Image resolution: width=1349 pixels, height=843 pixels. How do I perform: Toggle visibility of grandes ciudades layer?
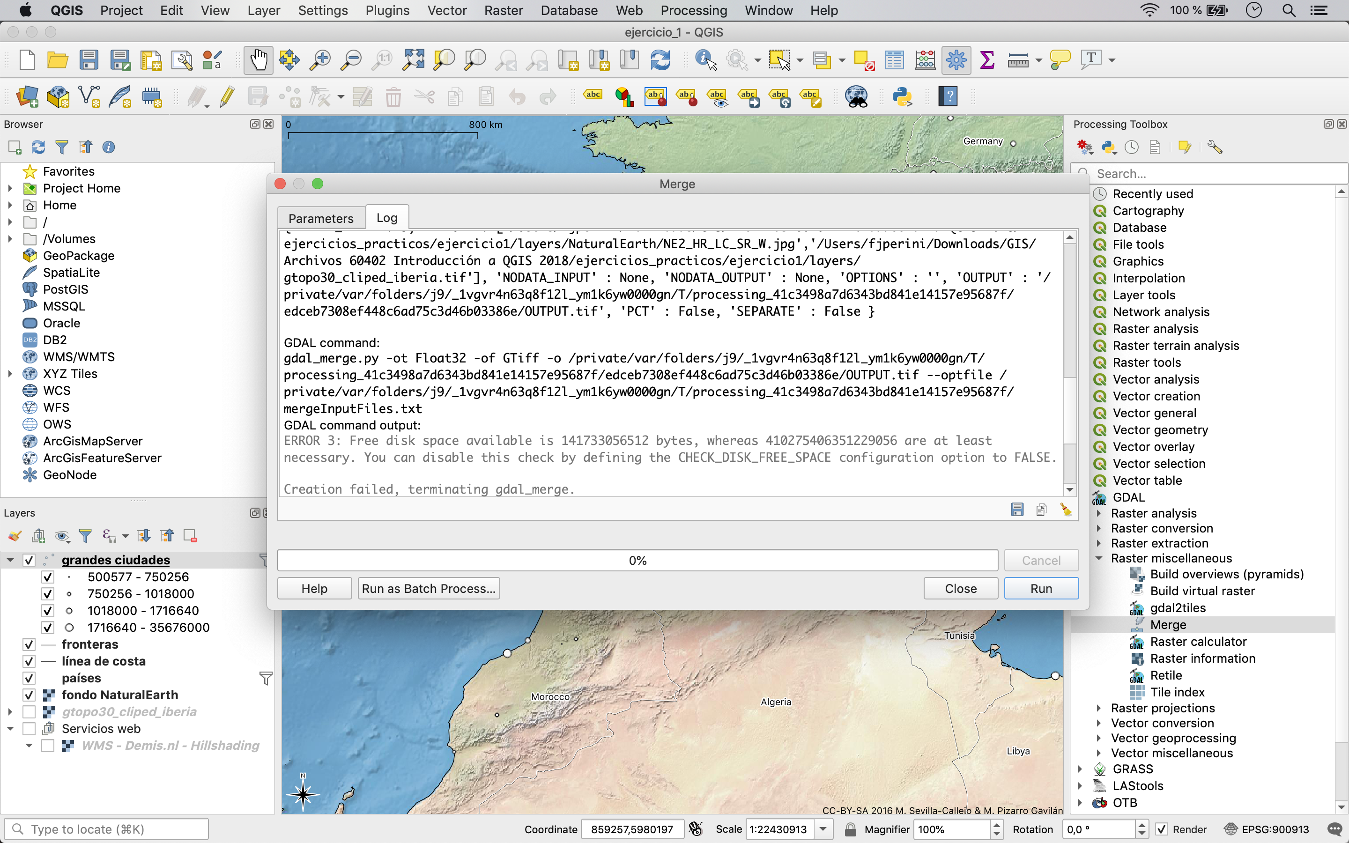[29, 560]
